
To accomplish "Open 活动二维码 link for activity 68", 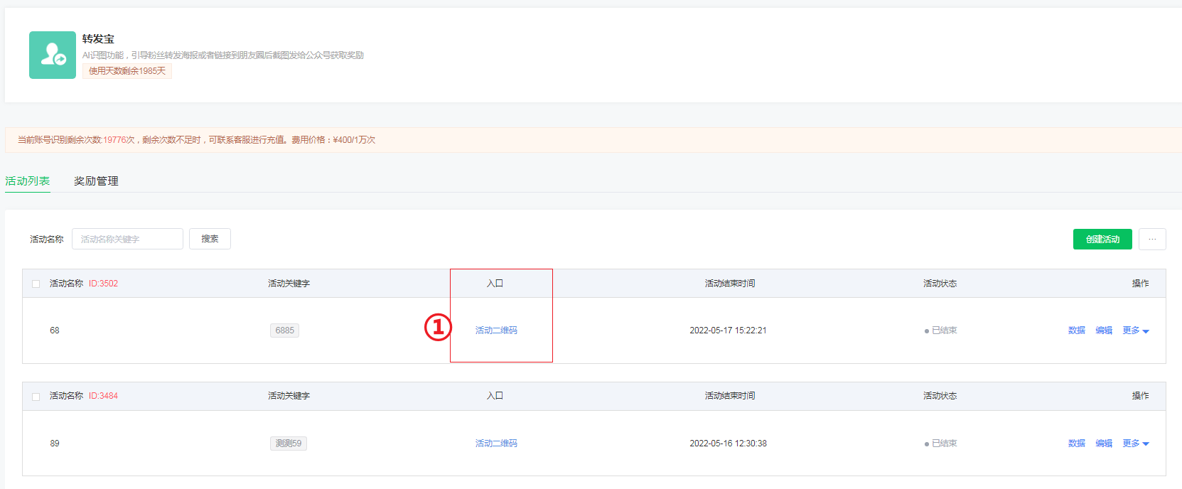I will click(x=496, y=331).
